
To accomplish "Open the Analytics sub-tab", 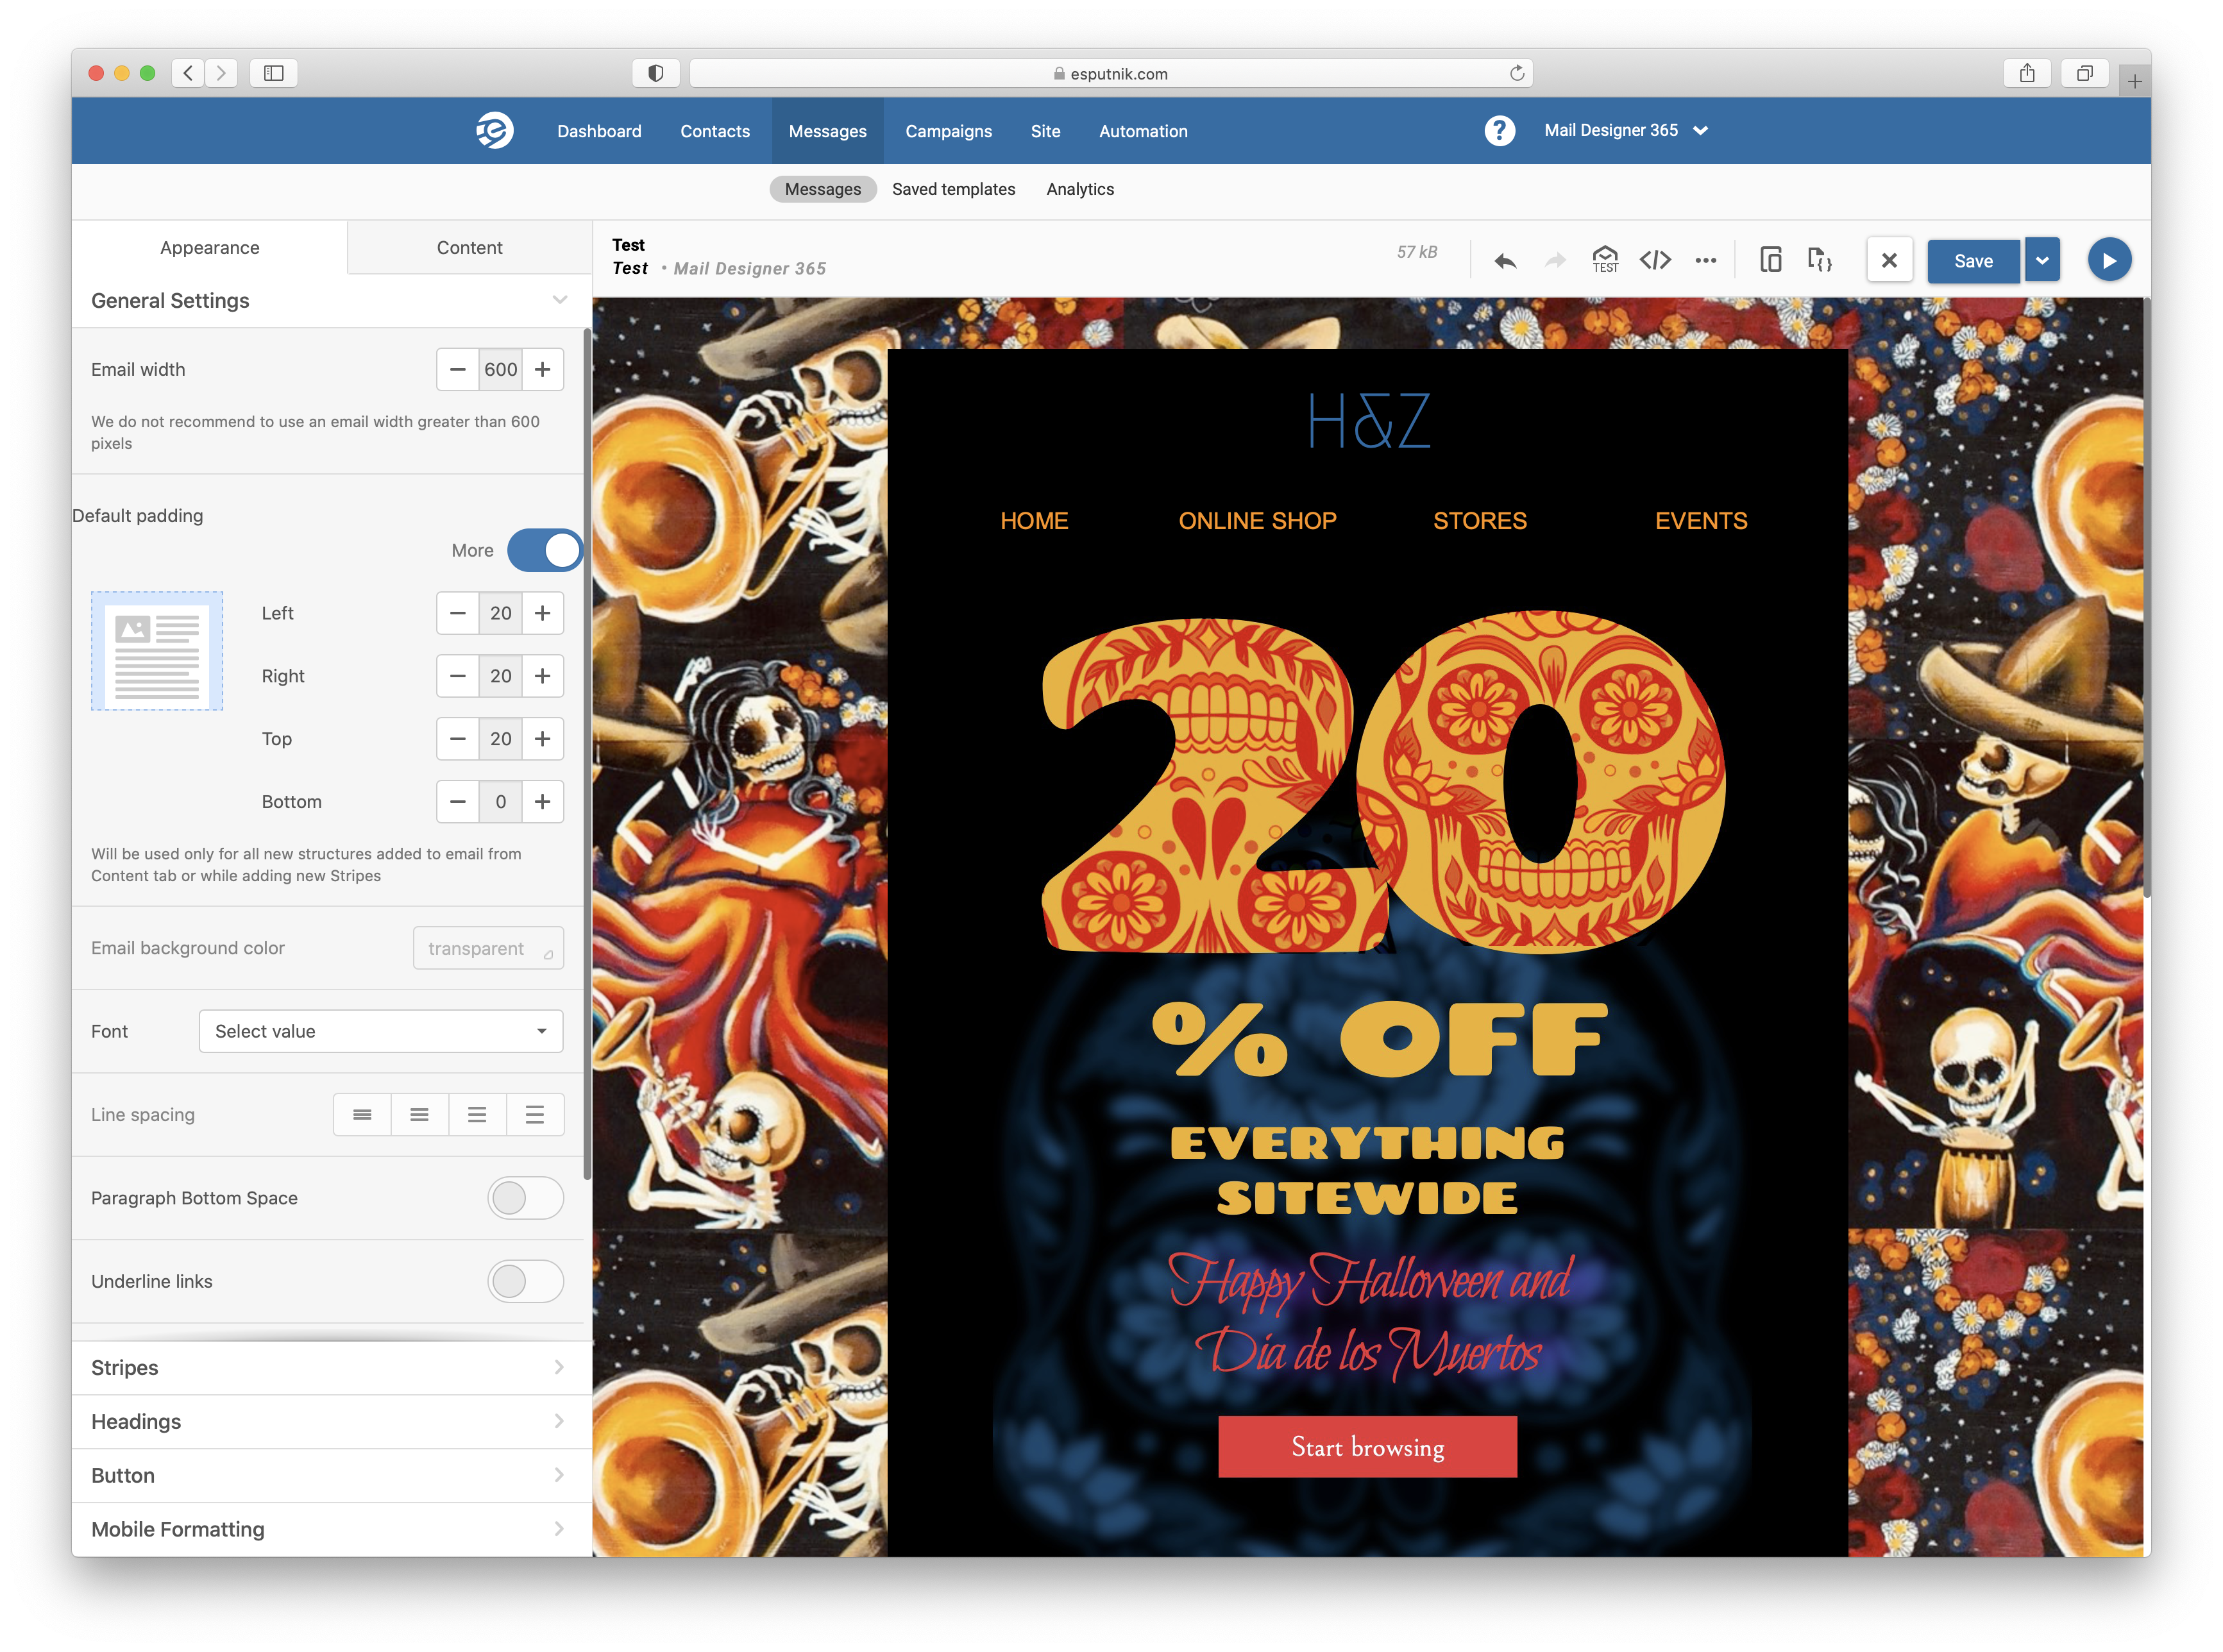I will (1080, 190).
